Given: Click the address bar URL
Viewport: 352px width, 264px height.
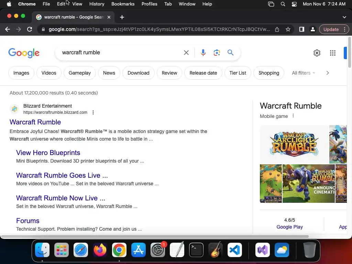Looking at the screenshot, I should coord(159,30).
